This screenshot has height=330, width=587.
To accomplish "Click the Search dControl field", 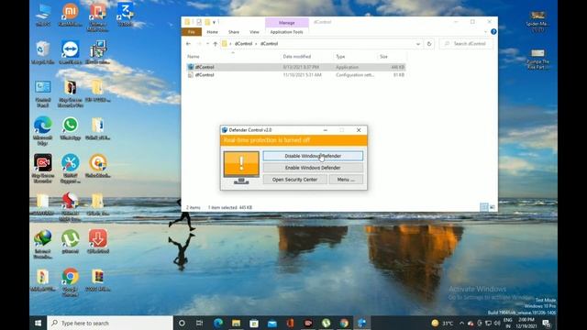I will click(467, 44).
